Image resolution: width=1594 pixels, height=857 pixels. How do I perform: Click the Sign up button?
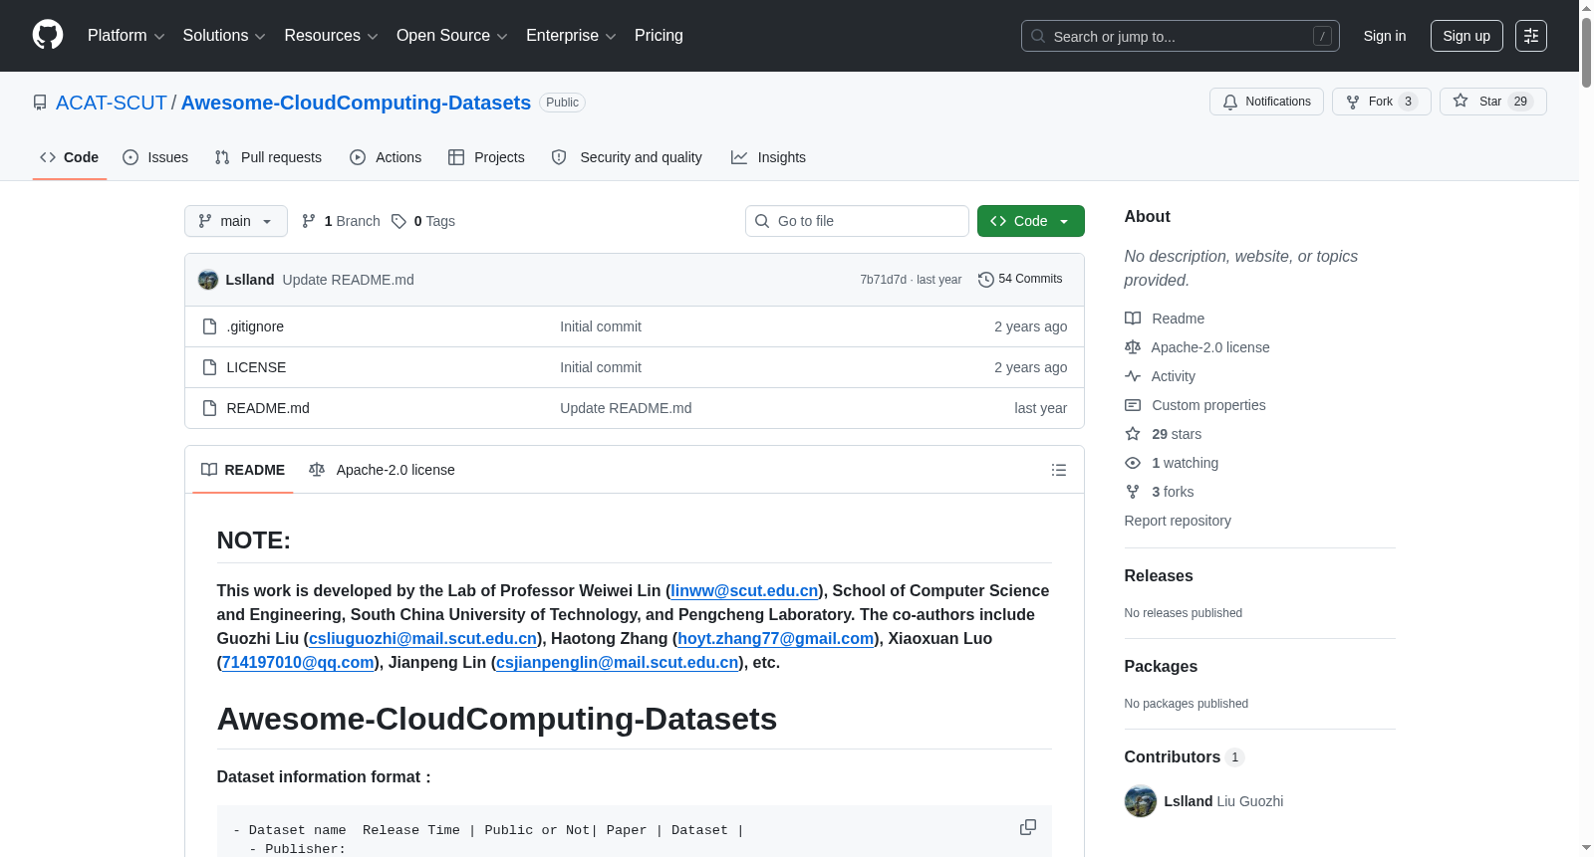1466,36
